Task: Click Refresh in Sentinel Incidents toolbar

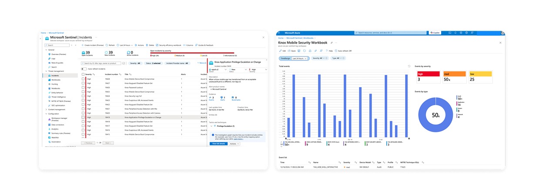Action: pos(110,45)
